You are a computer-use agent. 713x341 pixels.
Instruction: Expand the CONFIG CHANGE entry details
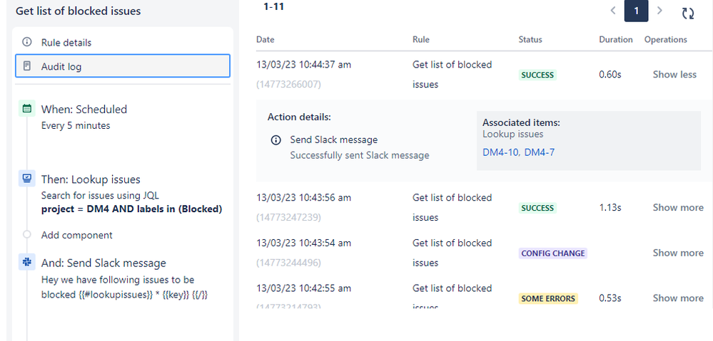pos(678,253)
